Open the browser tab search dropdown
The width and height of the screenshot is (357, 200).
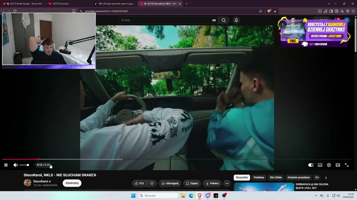pyautogui.click(x=329, y=4)
